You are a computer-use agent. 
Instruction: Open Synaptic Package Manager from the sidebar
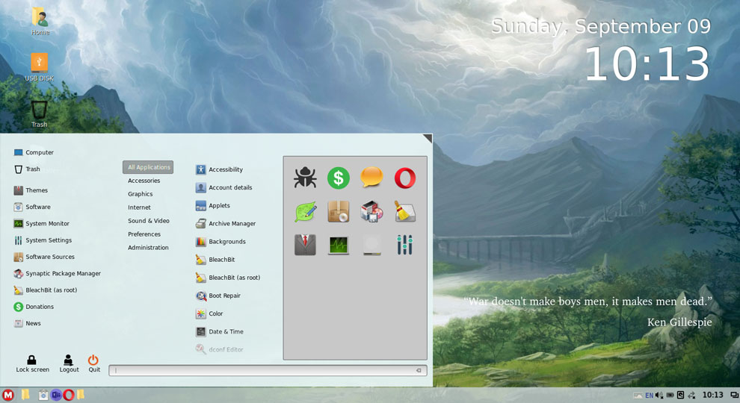(57, 273)
